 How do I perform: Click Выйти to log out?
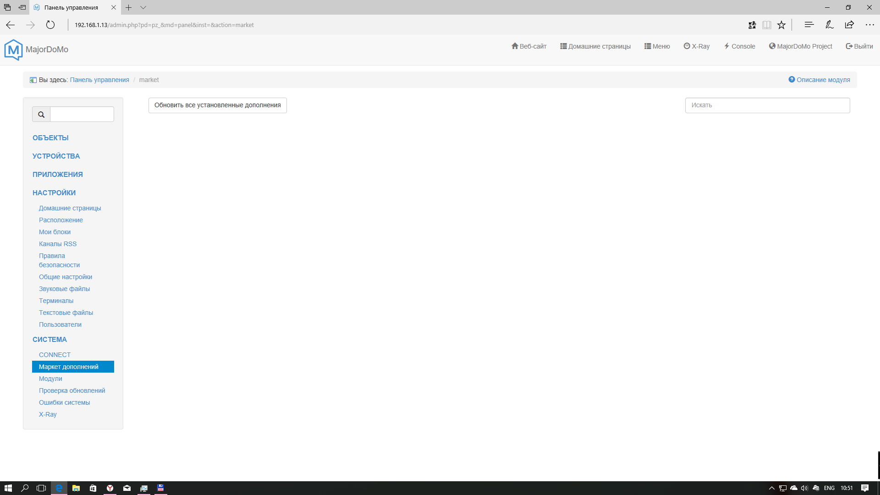(x=859, y=46)
